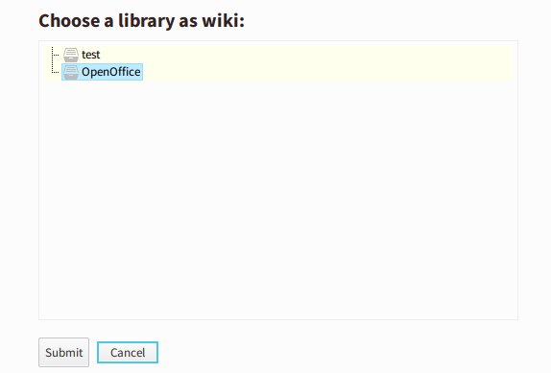
Task: Click the yellow row background right of OpenOffice
Action: coord(326,72)
